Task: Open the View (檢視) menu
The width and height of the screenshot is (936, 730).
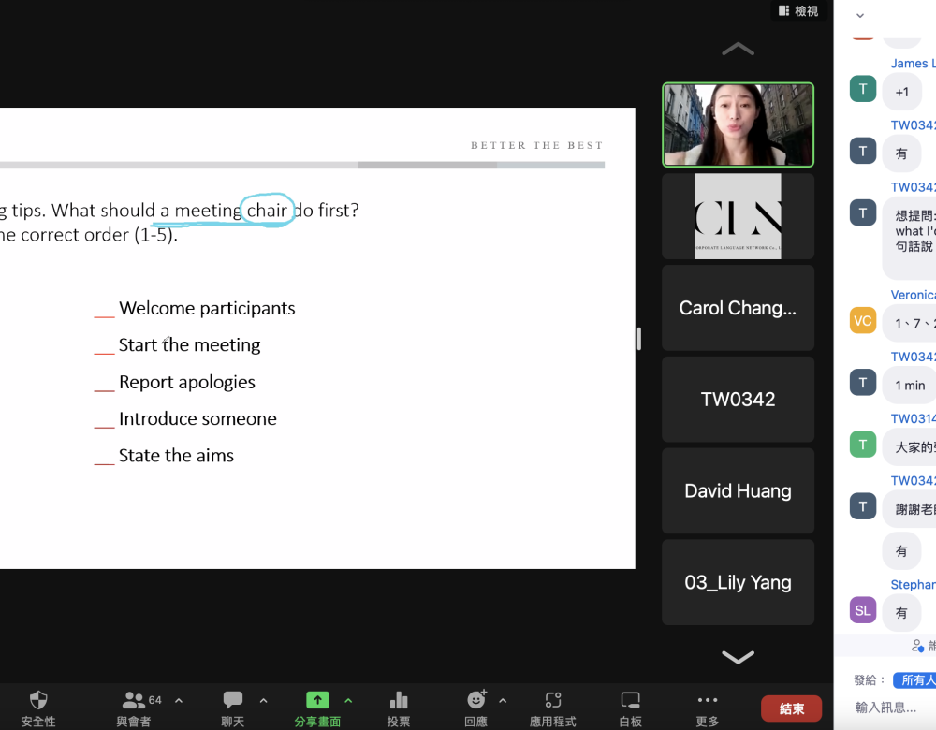Action: 798,11
